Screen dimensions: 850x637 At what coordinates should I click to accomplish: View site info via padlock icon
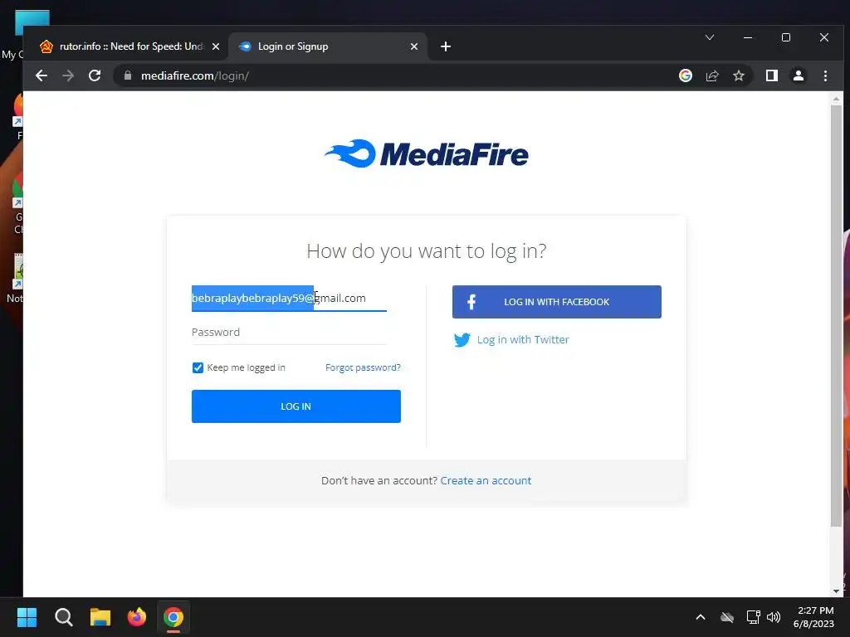[128, 75]
